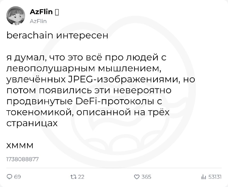Viewport: 228px width, 187px height.
Task: Click the reply speech bubble icon
Action: click(10, 177)
